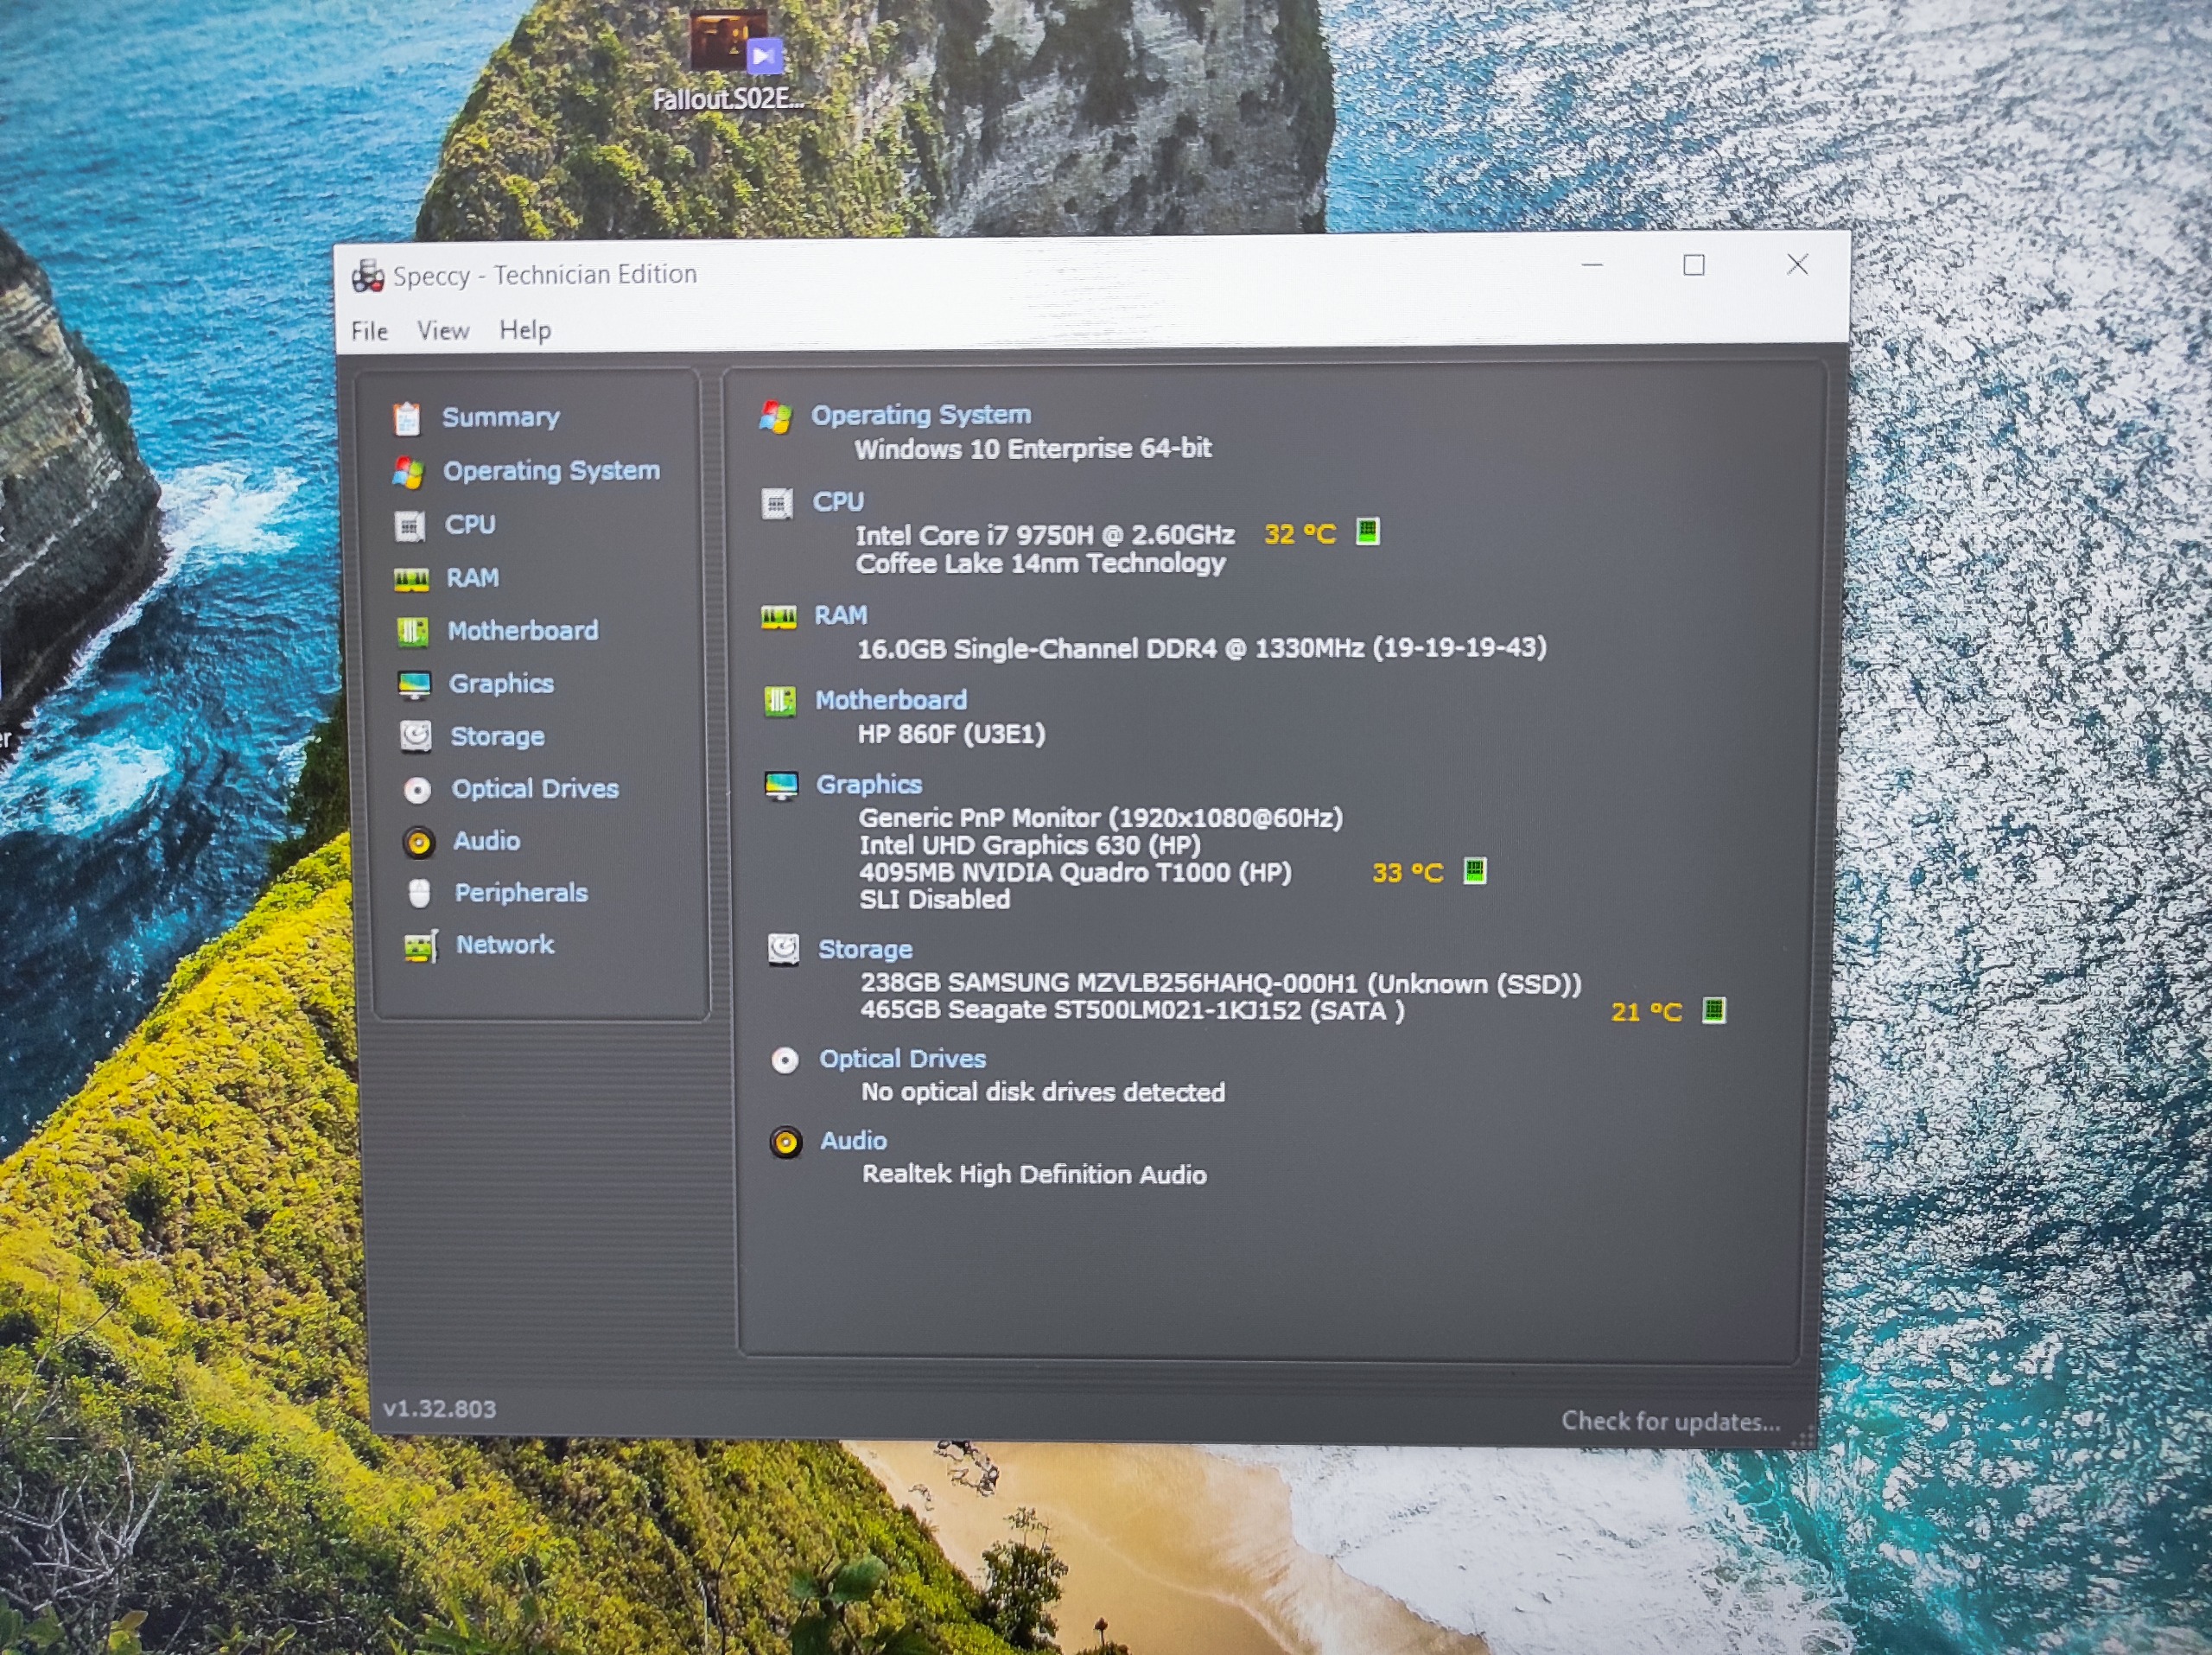Open the View menu
The height and width of the screenshot is (1655, 2212).
(x=443, y=331)
